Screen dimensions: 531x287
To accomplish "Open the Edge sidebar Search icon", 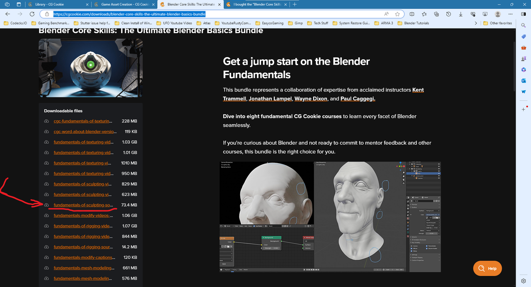I will tap(524, 26).
